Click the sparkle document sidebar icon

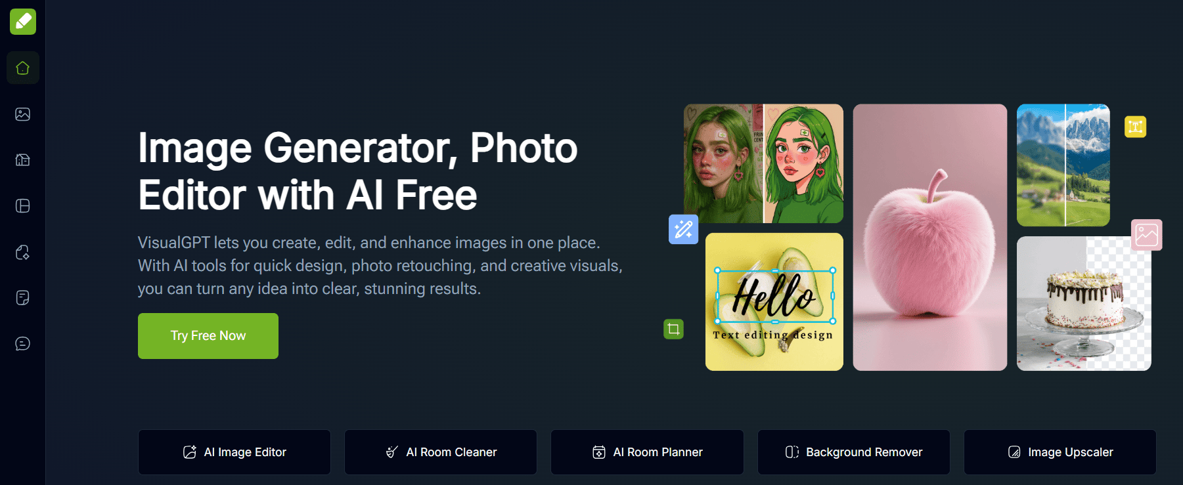[23, 252]
